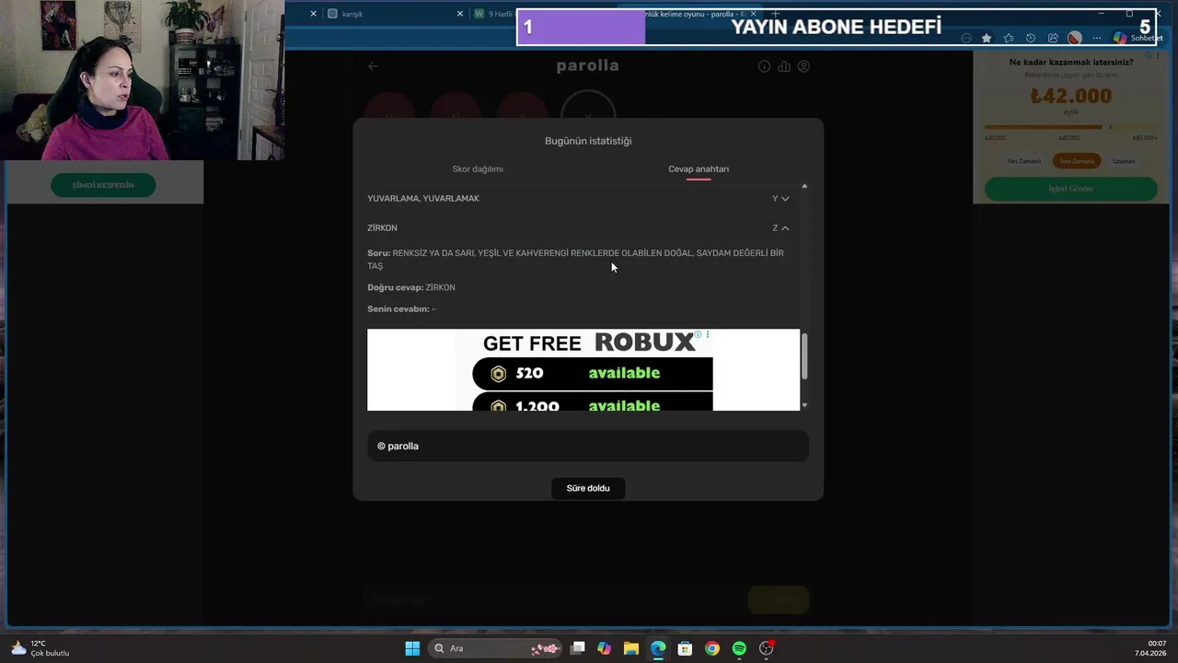Click the Robux ad info icon

pyautogui.click(x=698, y=334)
